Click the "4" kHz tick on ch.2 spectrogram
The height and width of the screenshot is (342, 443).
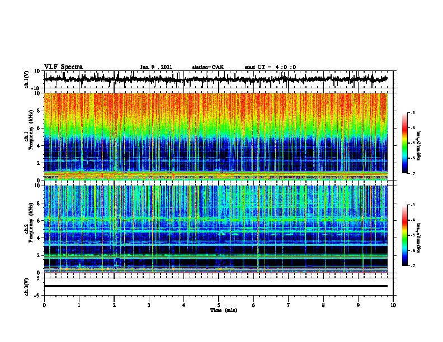coord(39,238)
